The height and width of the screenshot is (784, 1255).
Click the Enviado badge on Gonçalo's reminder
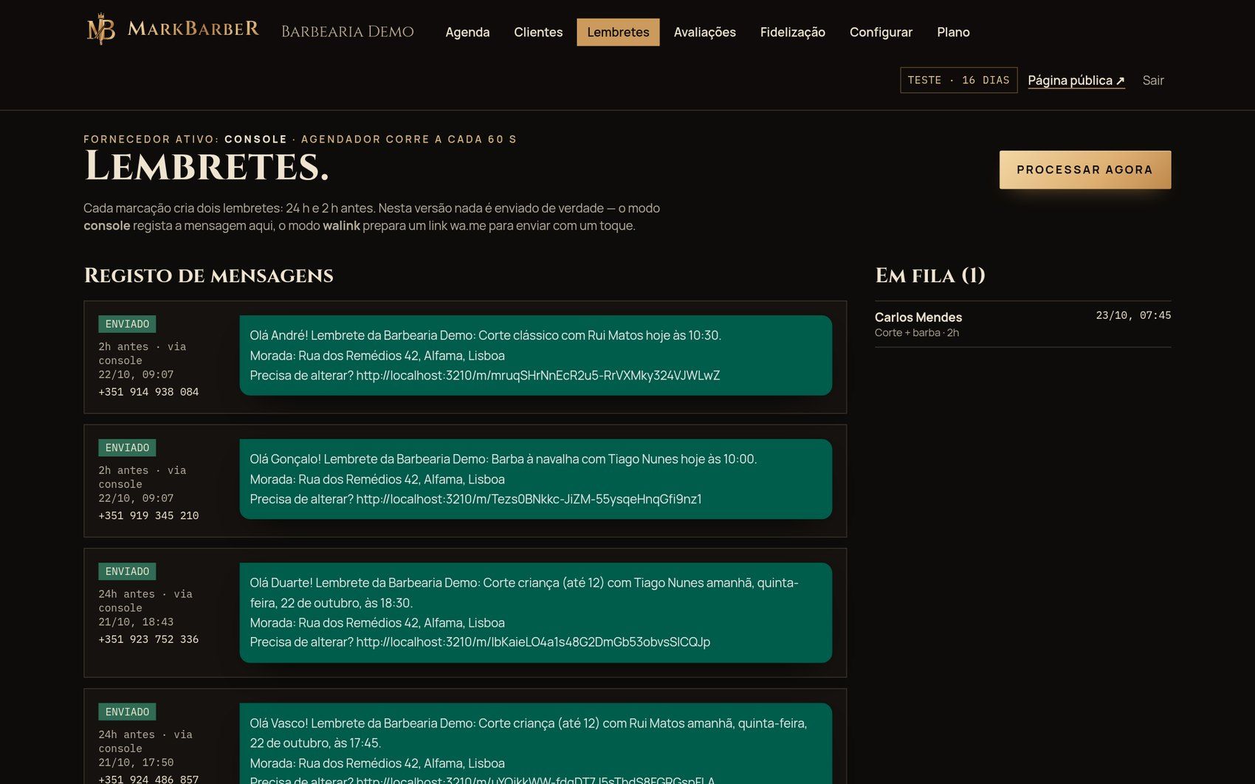(x=127, y=448)
